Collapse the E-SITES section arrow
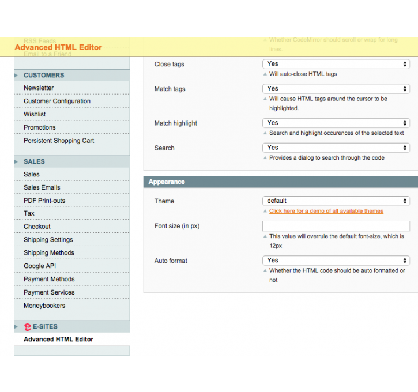This screenshot has width=418, height=392. click(x=16, y=326)
